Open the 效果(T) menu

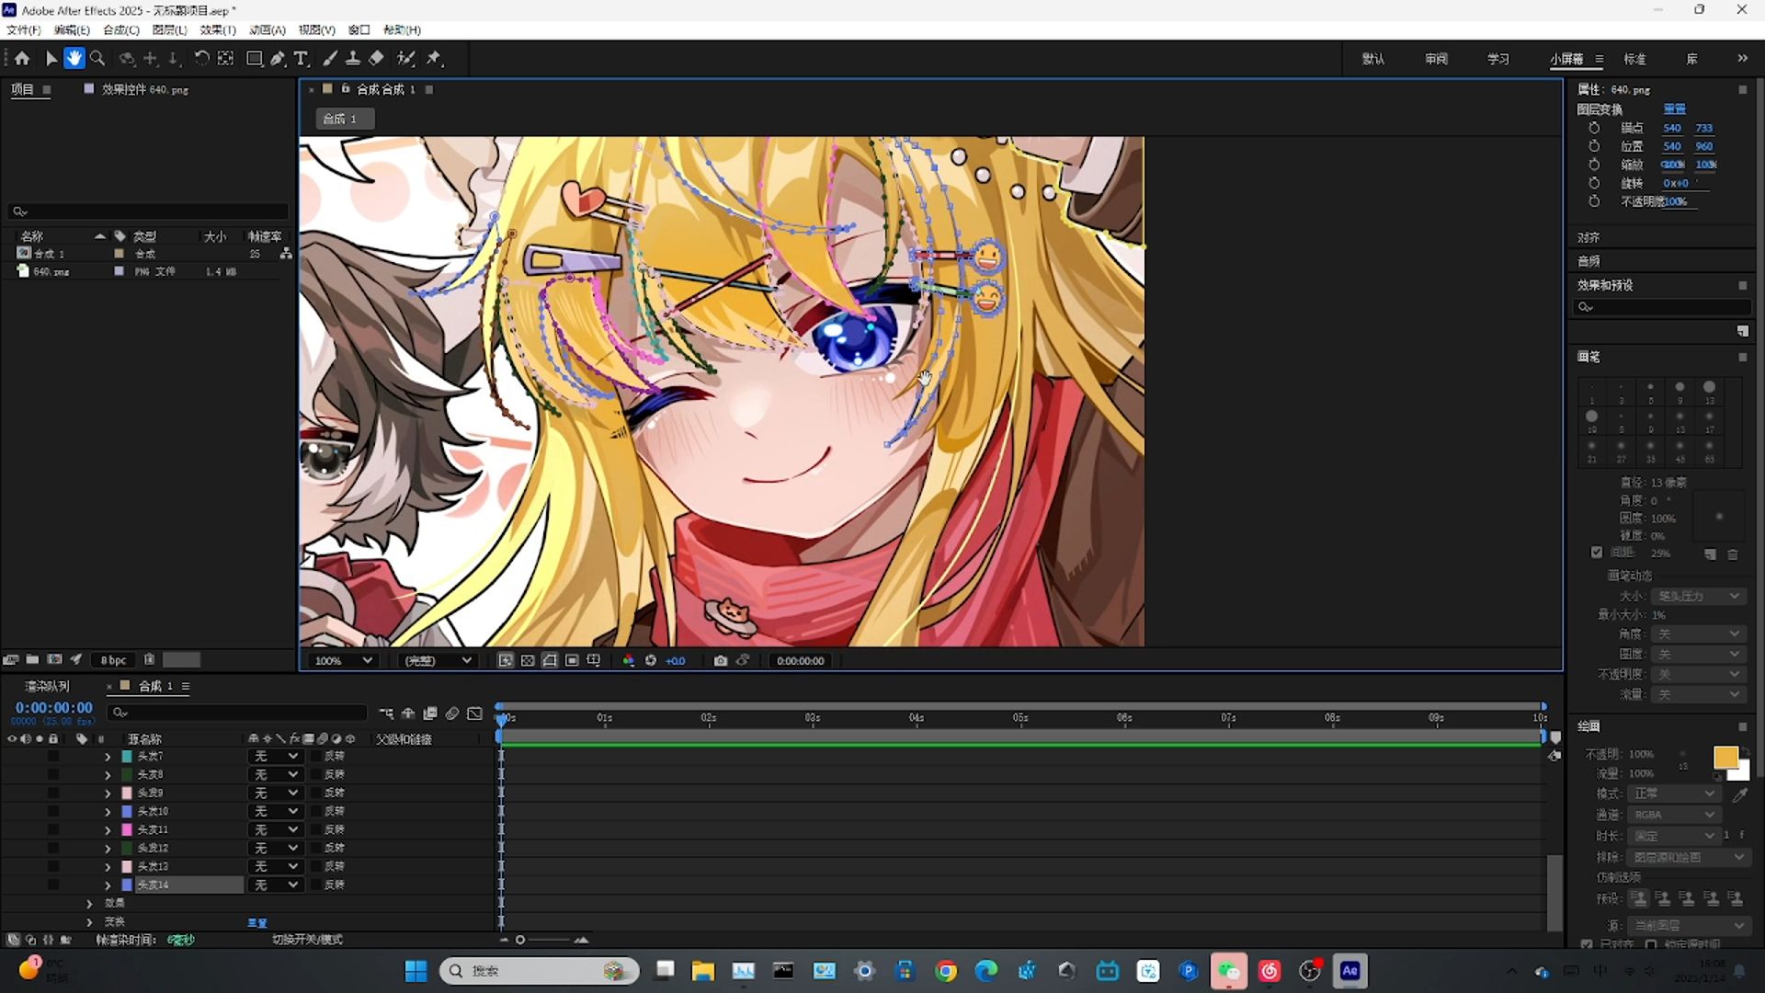(218, 29)
